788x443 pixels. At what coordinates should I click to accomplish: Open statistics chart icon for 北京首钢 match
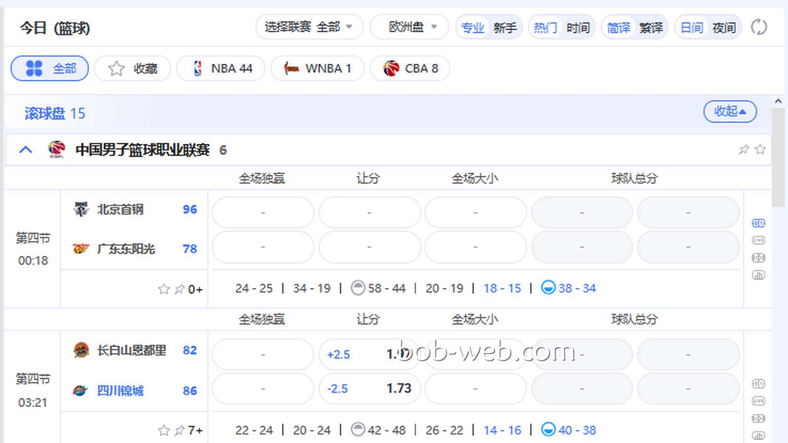758,275
